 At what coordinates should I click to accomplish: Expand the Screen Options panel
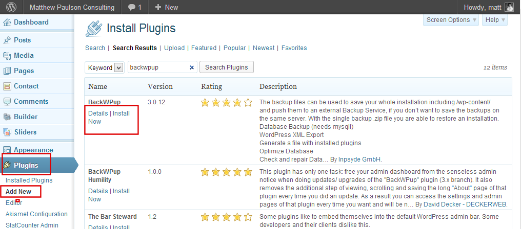click(x=452, y=20)
